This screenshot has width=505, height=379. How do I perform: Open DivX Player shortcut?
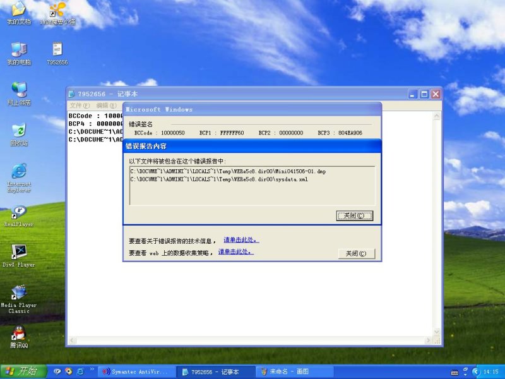tap(18, 253)
